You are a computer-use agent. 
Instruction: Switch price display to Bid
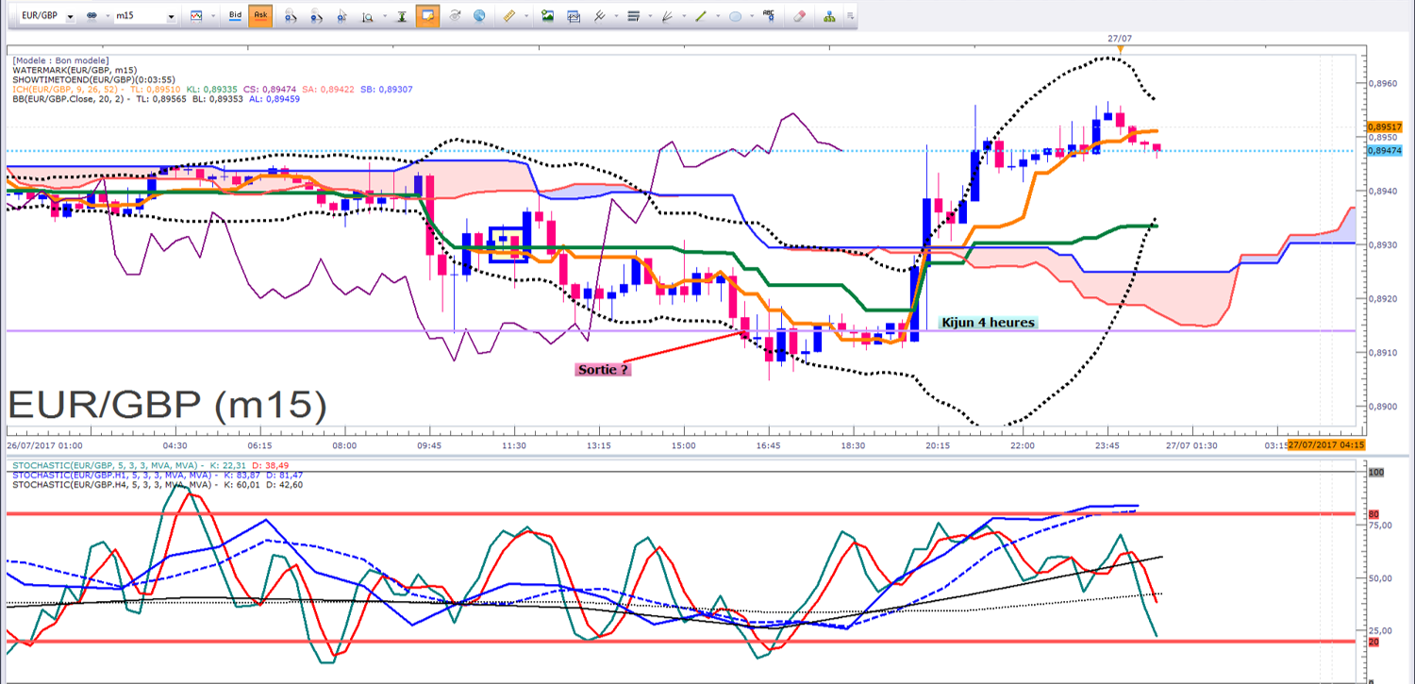coord(236,16)
